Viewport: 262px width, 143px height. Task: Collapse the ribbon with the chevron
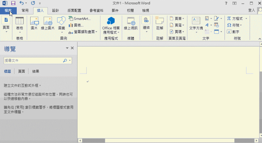pyautogui.click(x=260, y=39)
